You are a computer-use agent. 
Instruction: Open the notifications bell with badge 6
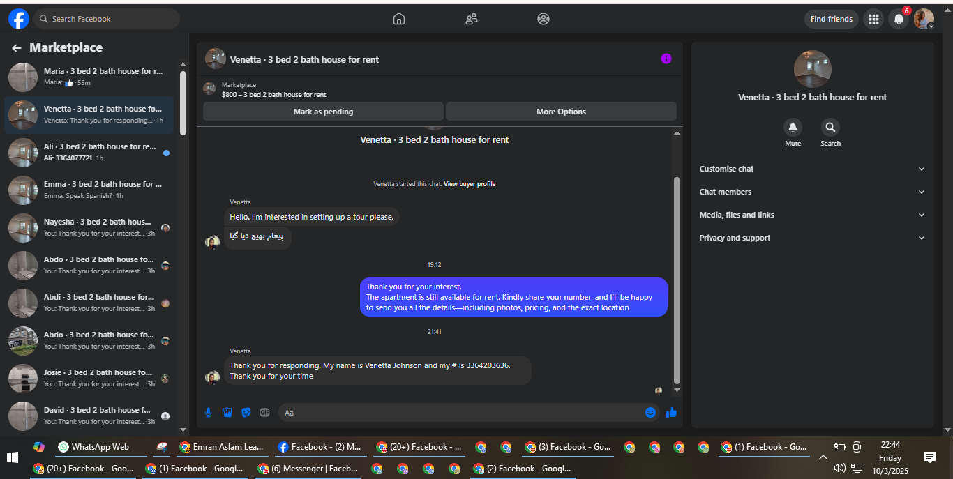click(x=899, y=19)
